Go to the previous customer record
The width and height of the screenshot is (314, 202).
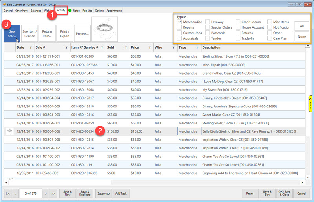15,193
